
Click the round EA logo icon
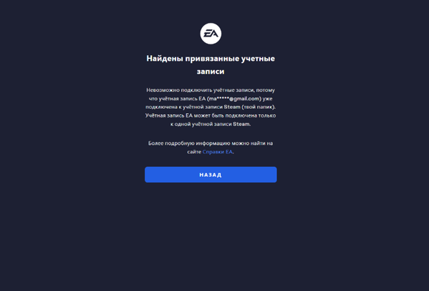point(211,34)
